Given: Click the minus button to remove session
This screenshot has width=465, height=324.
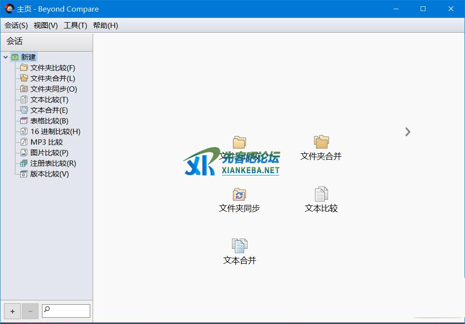Looking at the screenshot, I should [x=30, y=311].
